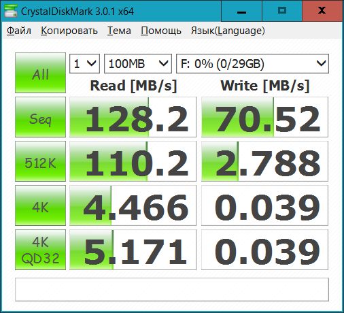Open the Помощь menu
This screenshot has height=313, width=344.
coord(161,31)
